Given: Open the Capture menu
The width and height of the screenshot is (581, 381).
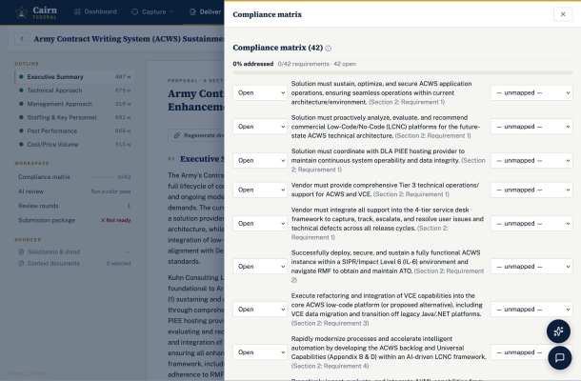Looking at the screenshot, I should (152, 11).
